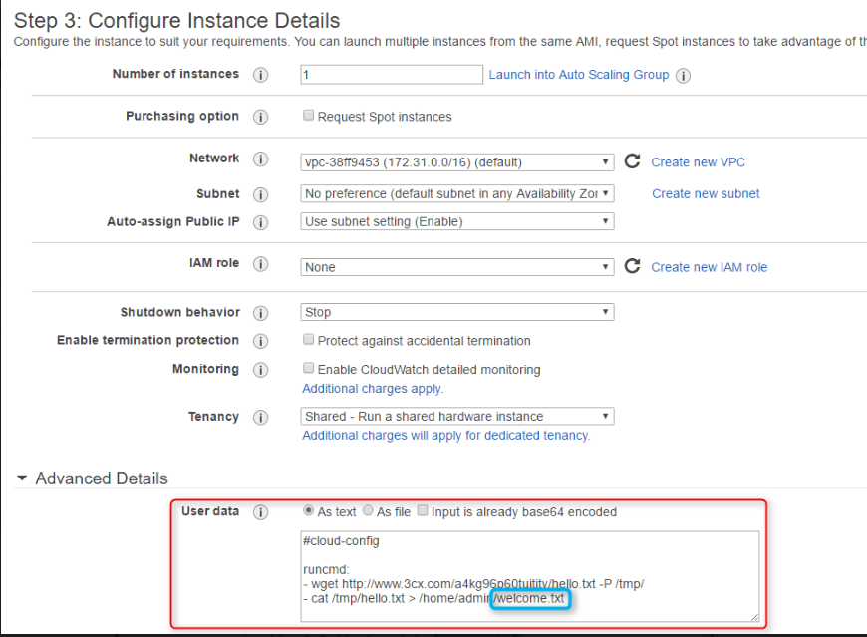The width and height of the screenshot is (867, 637).
Task: Open the Network VPC dropdown
Action: (x=457, y=161)
